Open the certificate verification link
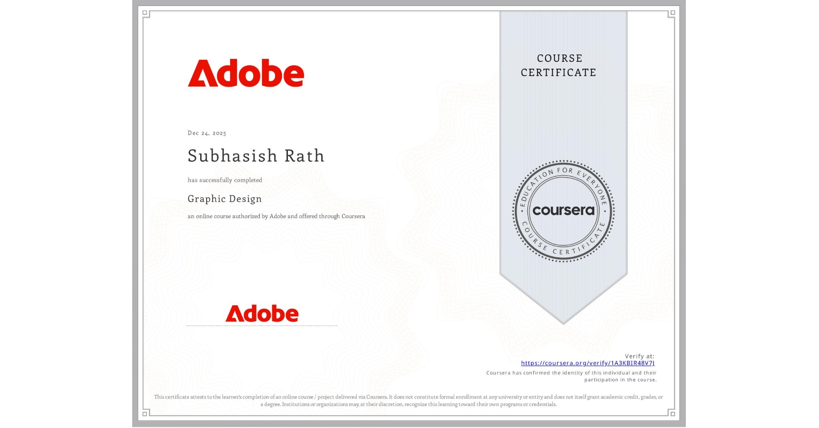The width and height of the screenshot is (819, 428). point(588,363)
